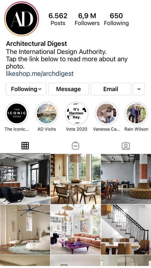Screen dimensions: 151x268
Task: Open the Vanessa Ca... story highlight
Action: pos(107,113)
